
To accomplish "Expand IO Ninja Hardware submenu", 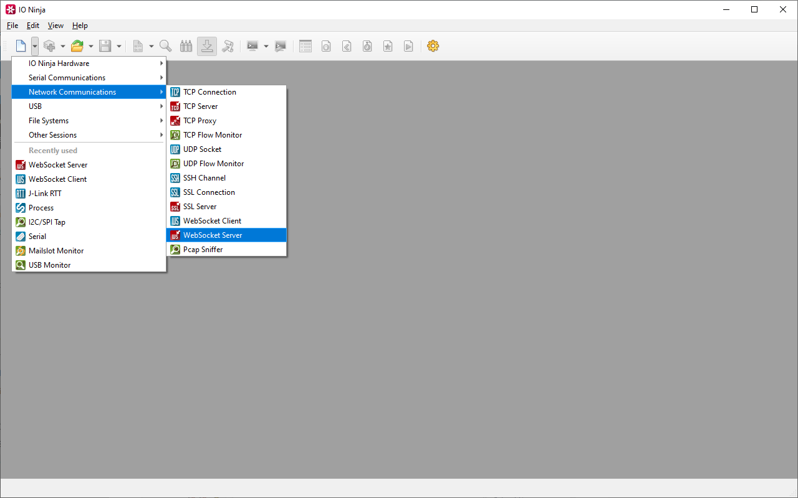I will click(89, 63).
